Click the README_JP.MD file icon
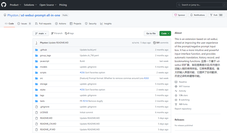The image size is (227, 133). pyautogui.click(x=37, y=130)
